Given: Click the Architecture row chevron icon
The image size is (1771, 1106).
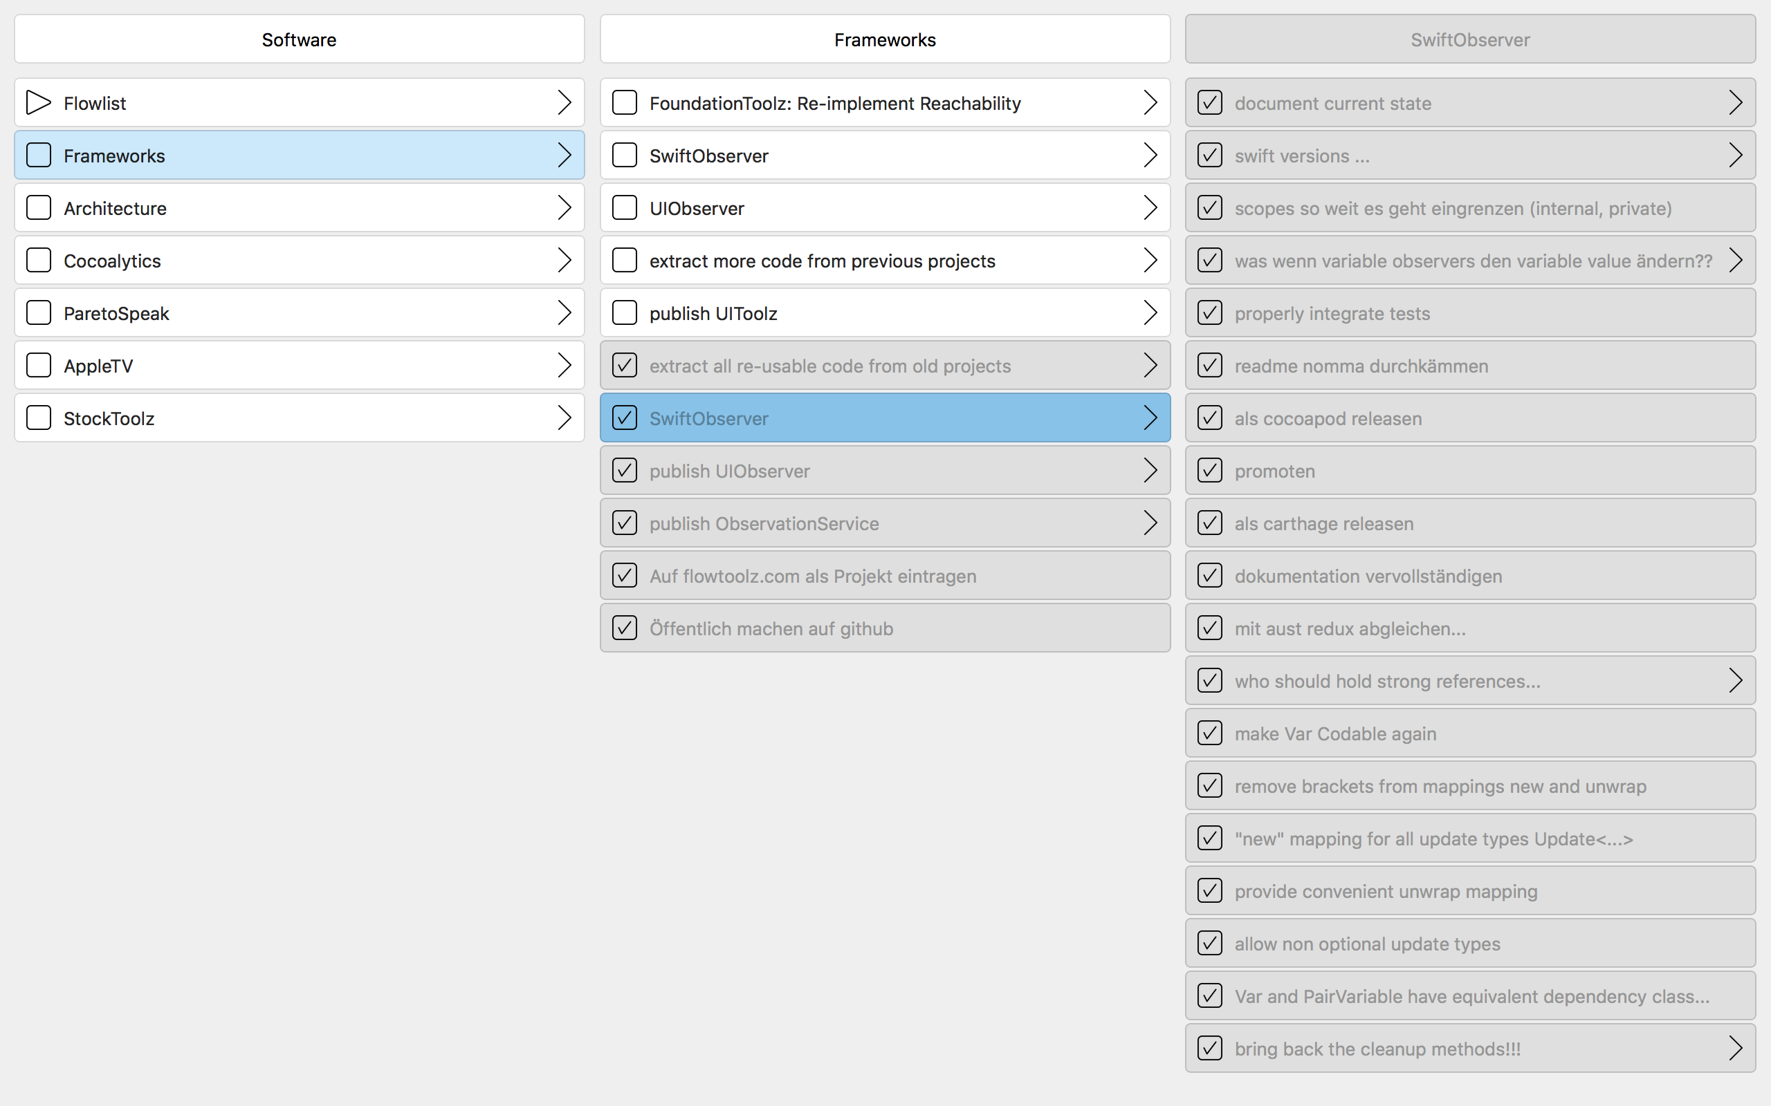Looking at the screenshot, I should click(564, 207).
